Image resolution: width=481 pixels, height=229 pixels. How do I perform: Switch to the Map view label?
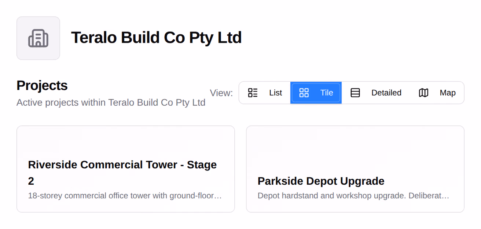point(448,93)
